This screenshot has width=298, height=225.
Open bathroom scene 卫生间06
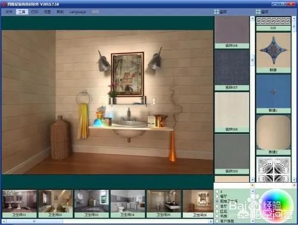(x=198, y=204)
